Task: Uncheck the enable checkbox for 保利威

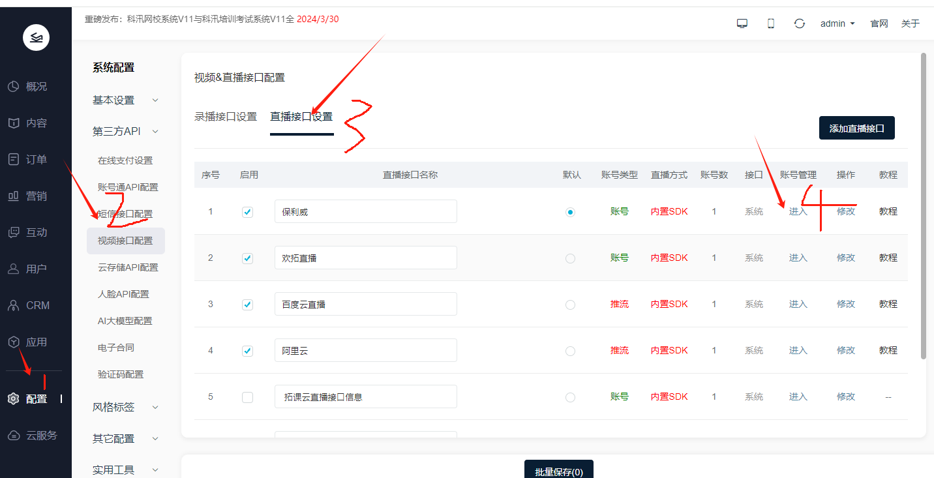Action: 247,212
